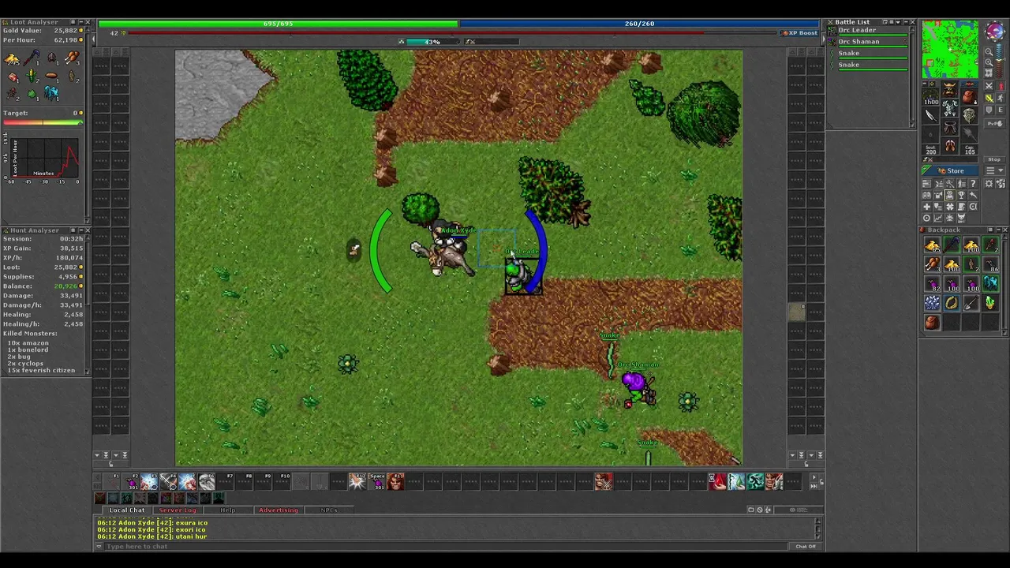Zoom in the minimap
Viewport: 1010px width, 568px height.
pyautogui.click(x=989, y=62)
